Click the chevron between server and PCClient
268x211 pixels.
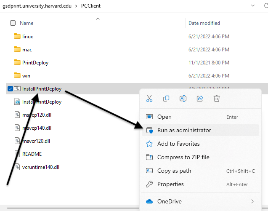[77, 6]
